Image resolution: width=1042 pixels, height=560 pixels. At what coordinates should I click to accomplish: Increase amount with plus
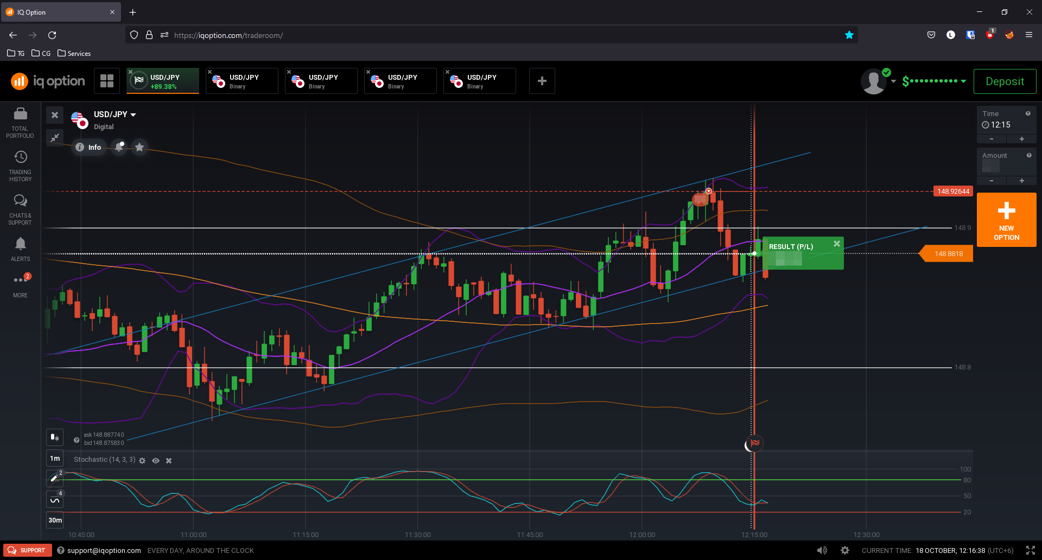point(1022,181)
